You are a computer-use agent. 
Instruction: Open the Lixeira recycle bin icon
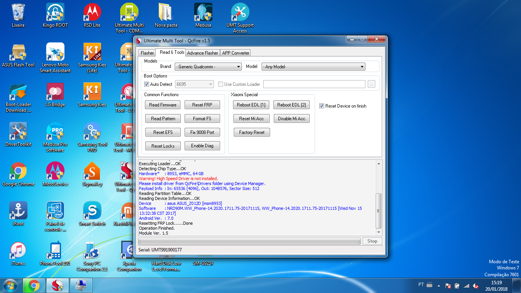coord(18,16)
